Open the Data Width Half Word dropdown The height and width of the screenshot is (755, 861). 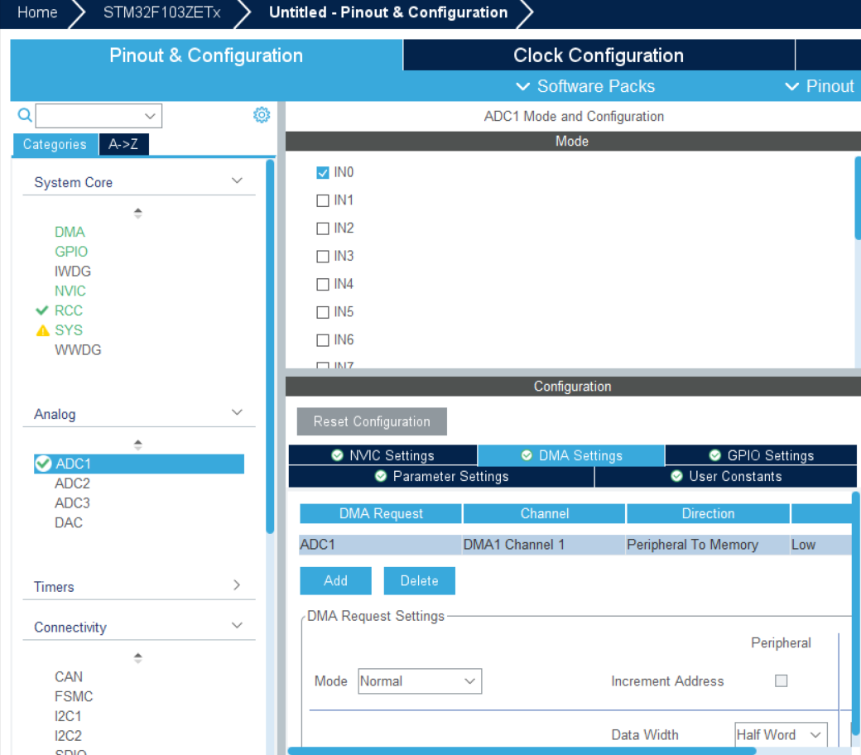click(781, 734)
